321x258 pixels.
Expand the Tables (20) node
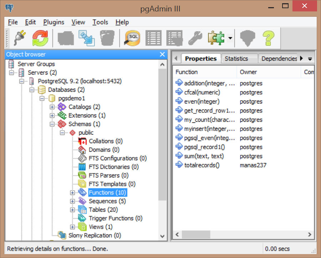(x=72, y=210)
